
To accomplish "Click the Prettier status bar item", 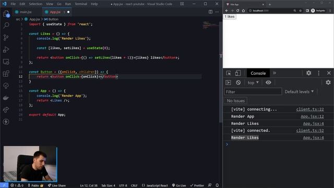I will coord(197,185).
